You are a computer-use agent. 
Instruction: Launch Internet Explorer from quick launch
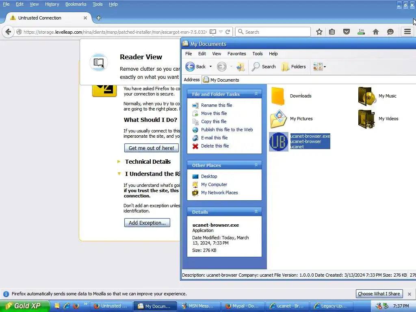67,306
